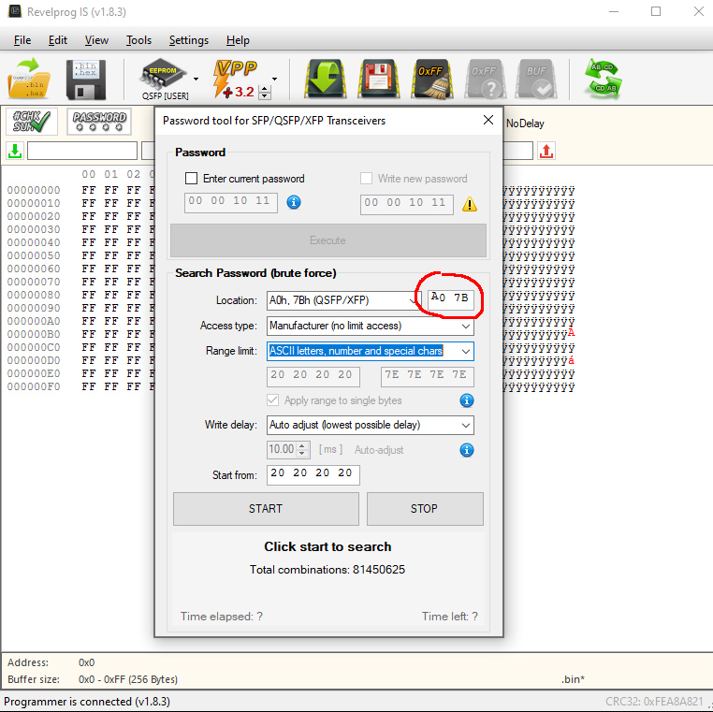Click the VPP voltage lightning icon
Image resolution: width=713 pixels, height=712 pixels.
(x=235, y=79)
